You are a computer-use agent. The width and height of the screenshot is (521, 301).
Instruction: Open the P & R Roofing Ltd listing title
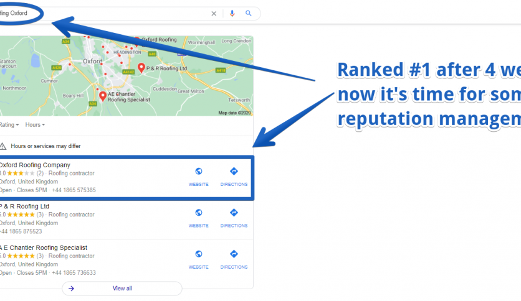tap(24, 206)
